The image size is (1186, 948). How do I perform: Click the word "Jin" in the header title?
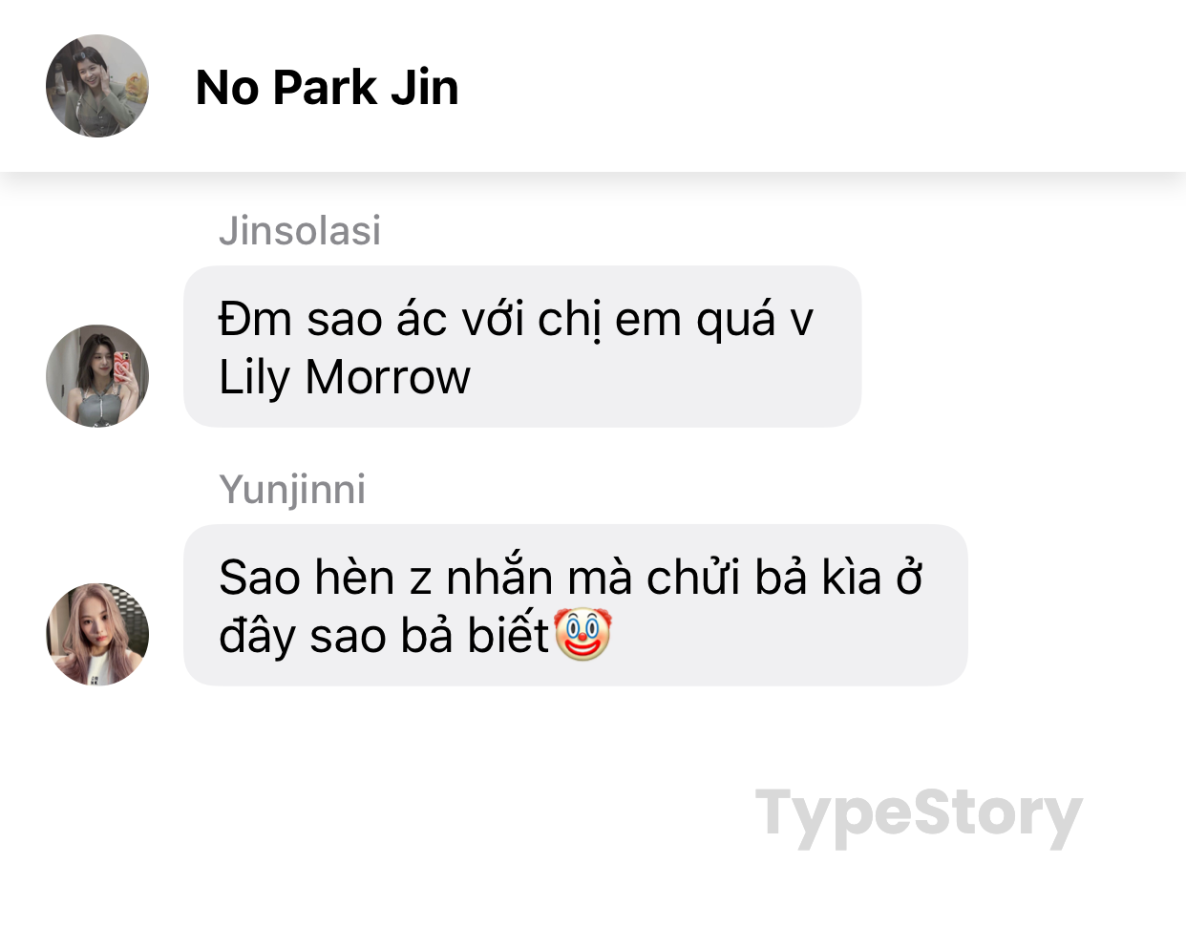click(425, 88)
